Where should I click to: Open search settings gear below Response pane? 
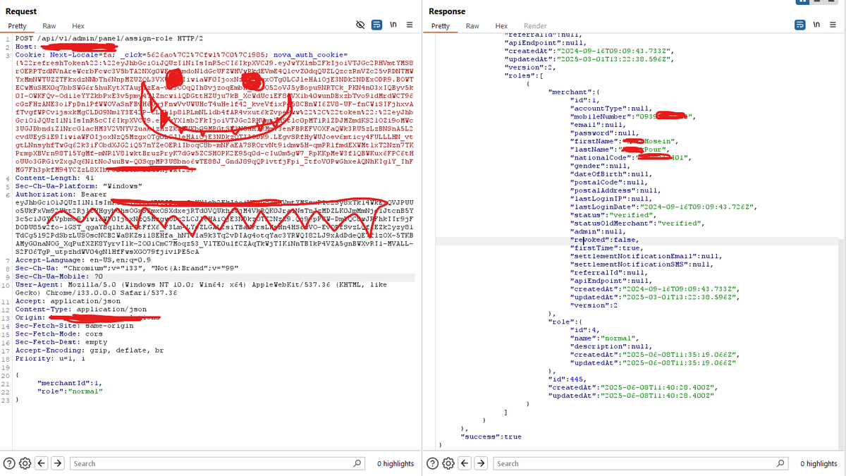[448, 463]
